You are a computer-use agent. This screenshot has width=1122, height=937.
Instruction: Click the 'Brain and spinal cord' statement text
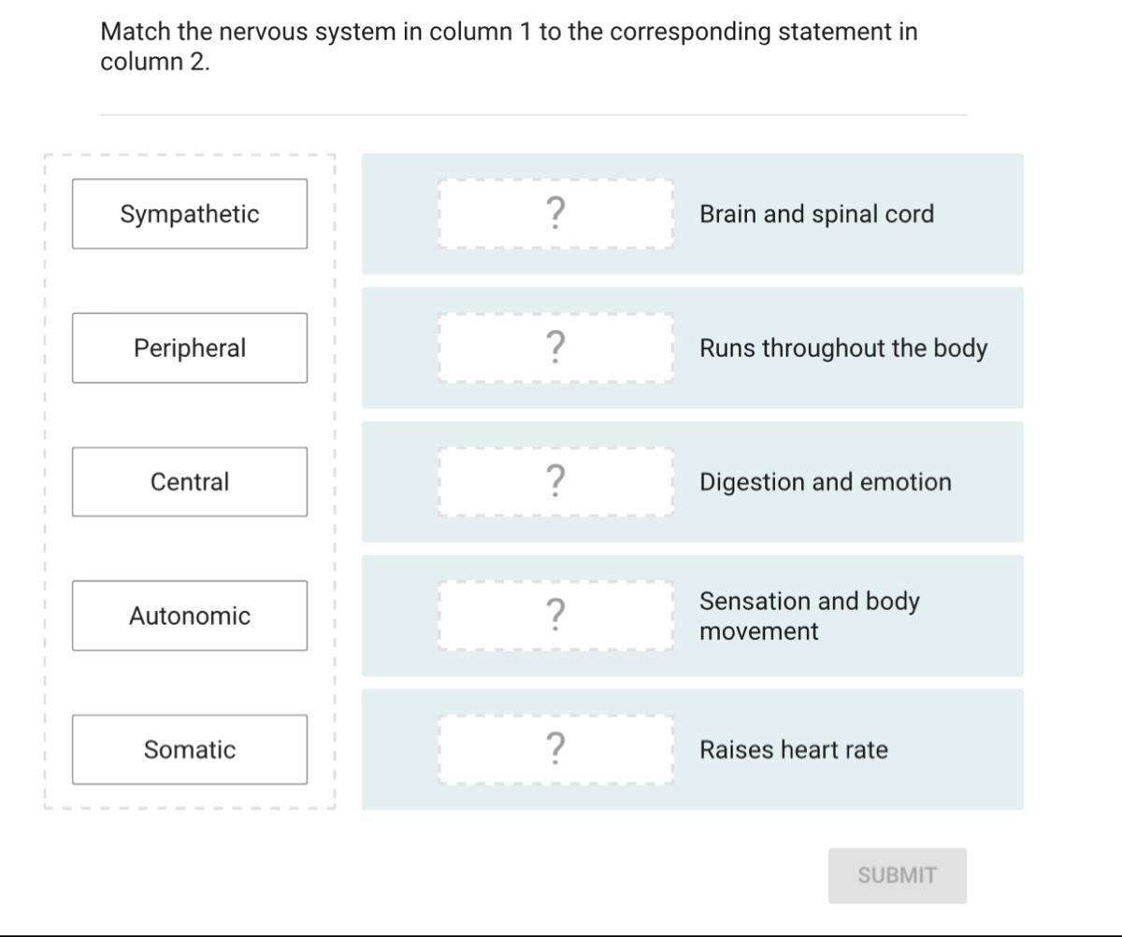pyautogui.click(x=816, y=214)
